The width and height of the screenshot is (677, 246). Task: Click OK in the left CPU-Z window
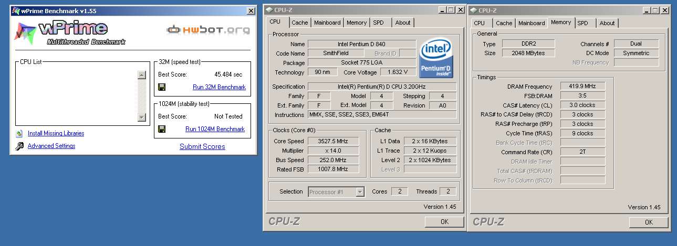(x=444, y=222)
